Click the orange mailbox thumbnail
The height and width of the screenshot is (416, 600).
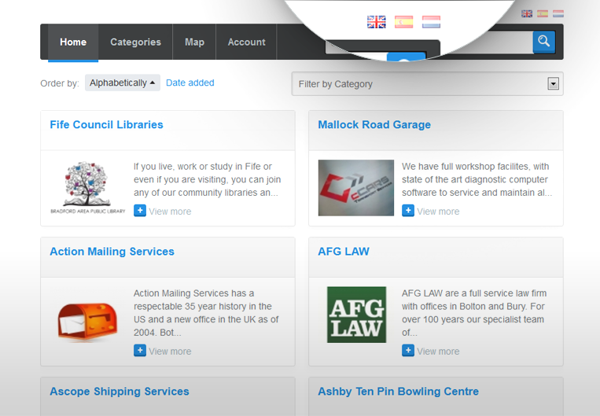87,322
